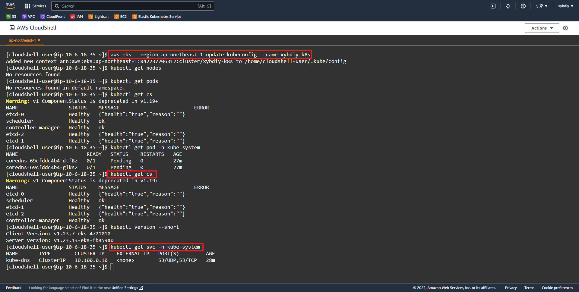Close the ap-northeast-1 tab
The width and height of the screenshot is (579, 292).
pyautogui.click(x=39, y=40)
